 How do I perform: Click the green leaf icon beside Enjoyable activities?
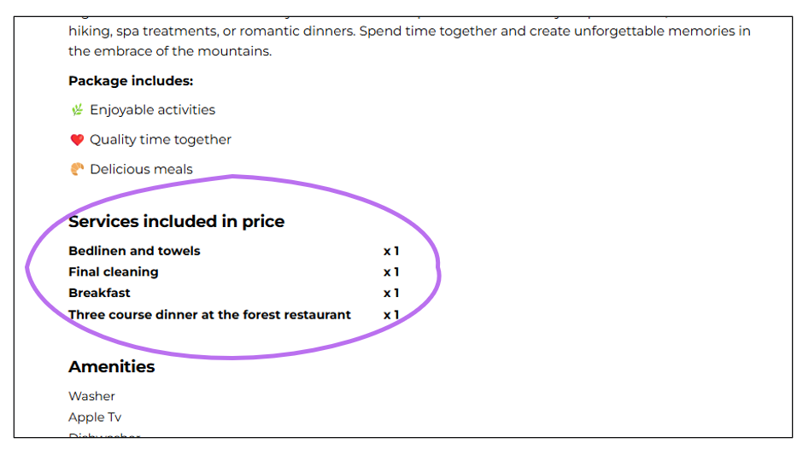pos(77,110)
